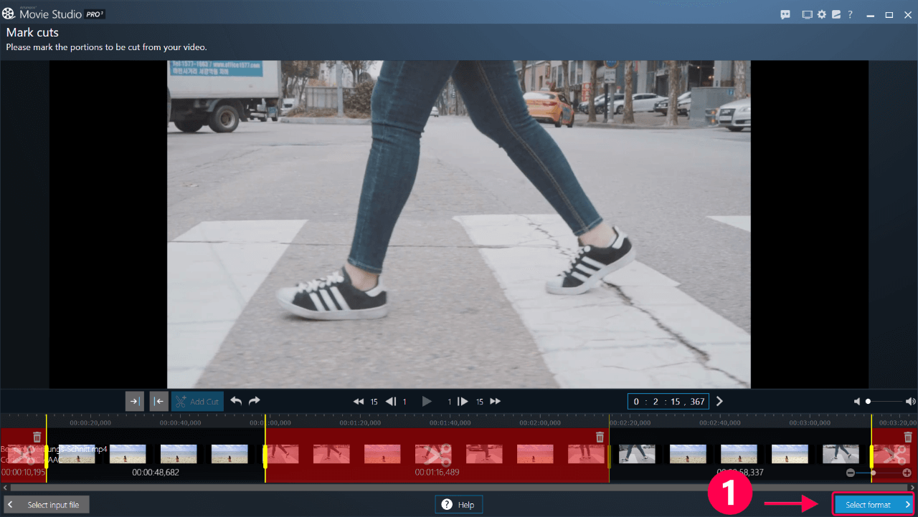Delete the middle red cut section via trash icon
This screenshot has height=517, width=918.
(x=600, y=437)
